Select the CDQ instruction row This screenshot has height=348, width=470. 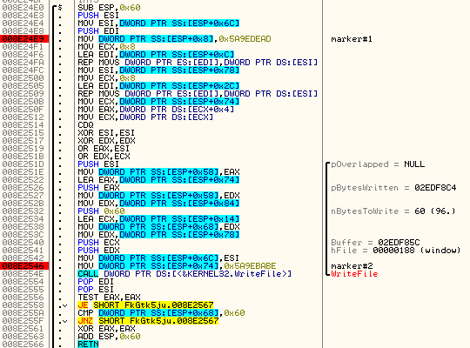[x=85, y=125]
